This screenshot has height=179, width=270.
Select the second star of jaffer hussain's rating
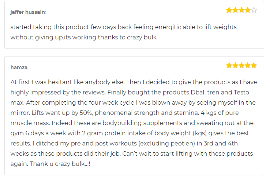click(x=235, y=10)
